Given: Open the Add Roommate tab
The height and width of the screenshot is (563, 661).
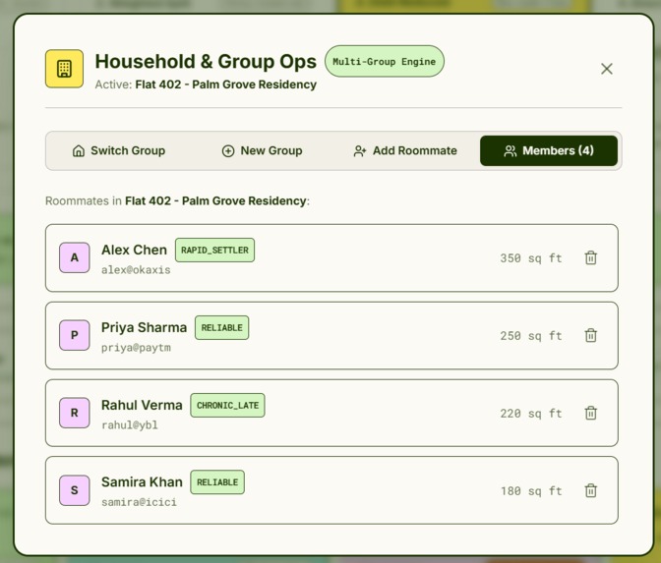Looking at the screenshot, I should tap(405, 150).
